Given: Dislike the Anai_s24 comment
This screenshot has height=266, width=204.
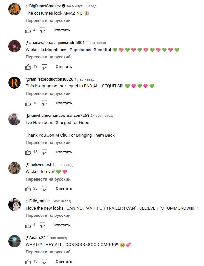Looking at the screenshot, I should tap(44, 262).
